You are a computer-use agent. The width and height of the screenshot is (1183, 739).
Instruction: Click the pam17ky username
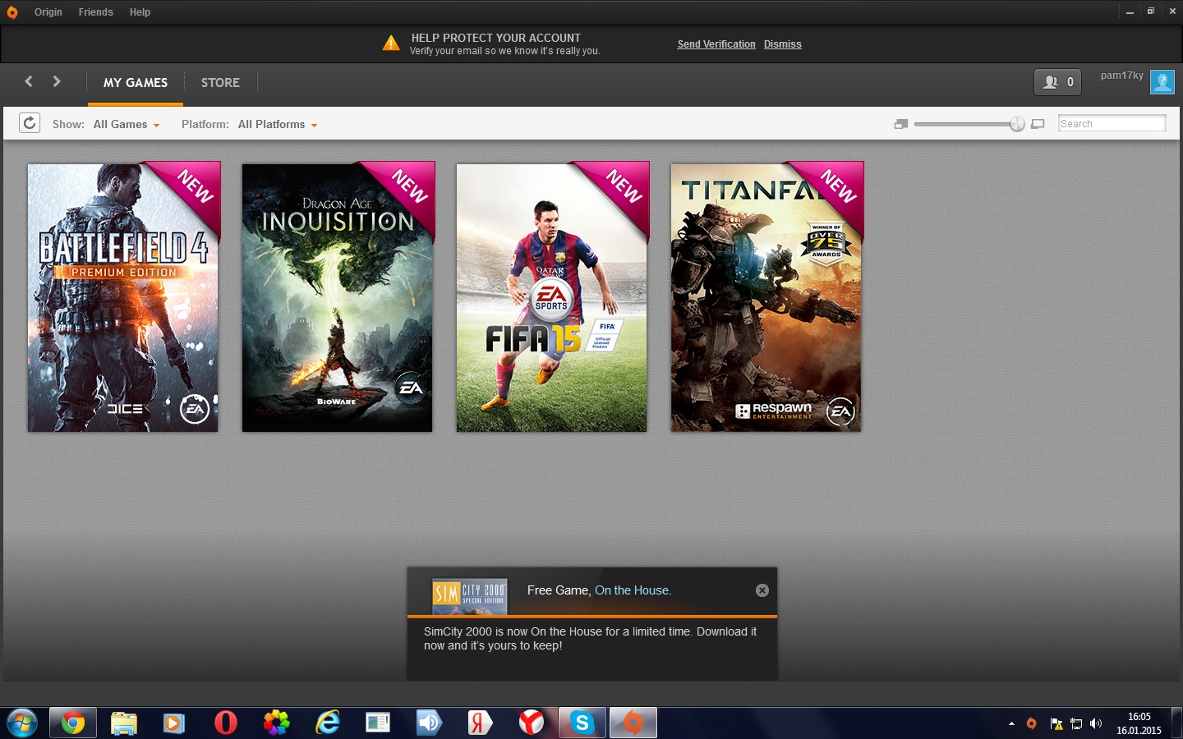pyautogui.click(x=1121, y=76)
